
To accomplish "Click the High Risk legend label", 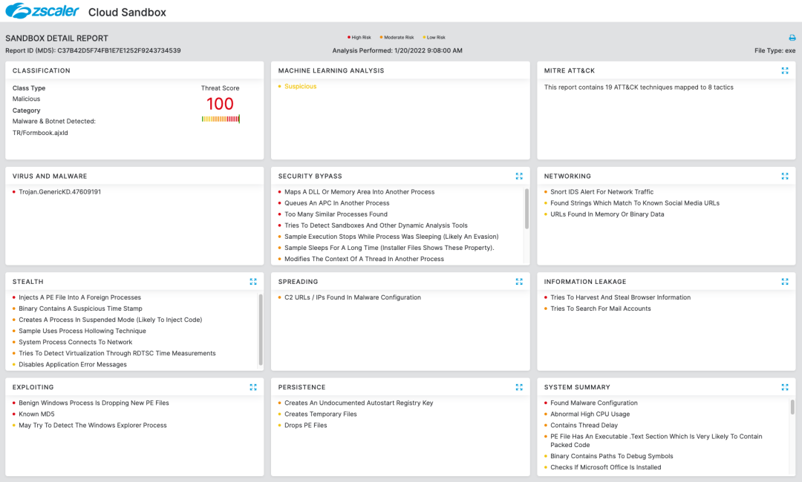I will pos(361,37).
